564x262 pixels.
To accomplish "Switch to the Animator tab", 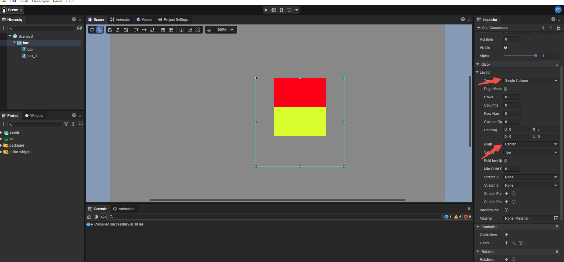I will click(120, 20).
